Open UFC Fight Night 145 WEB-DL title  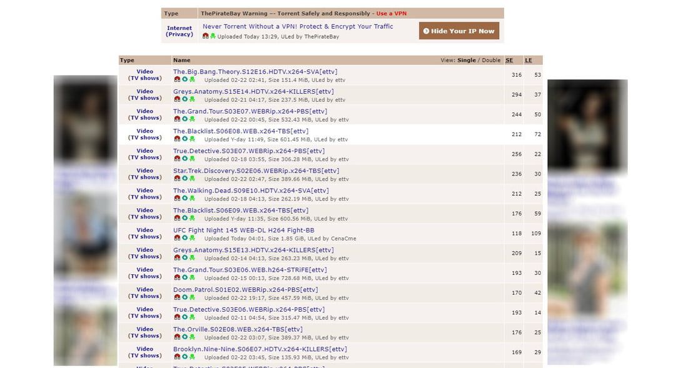coord(243,230)
